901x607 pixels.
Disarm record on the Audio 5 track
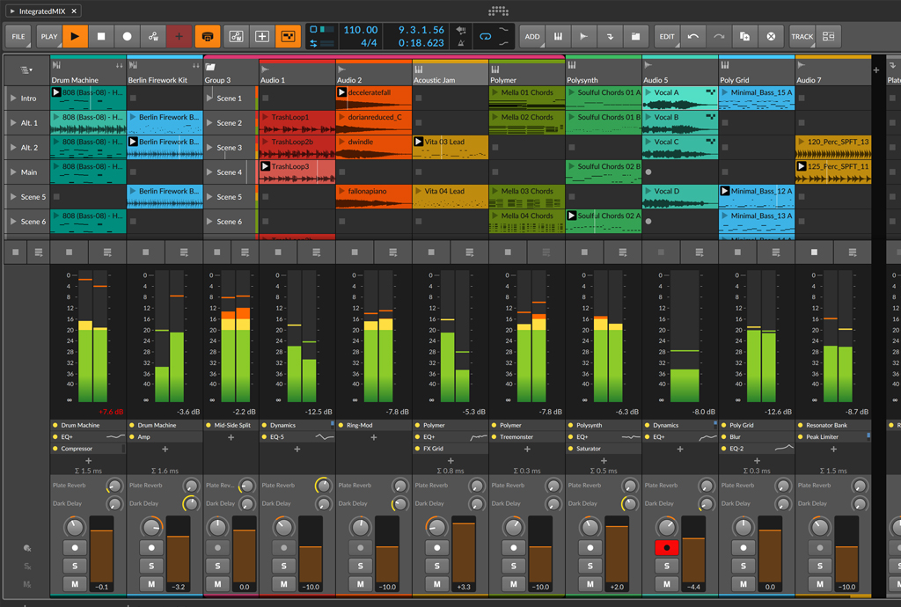tap(667, 547)
